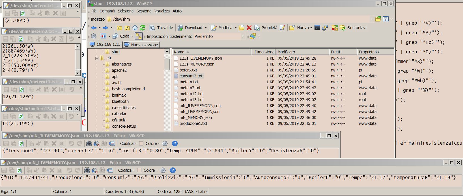The image size is (463, 196).
Task: Select the apache2 folder in tree
Action: tap(119, 70)
